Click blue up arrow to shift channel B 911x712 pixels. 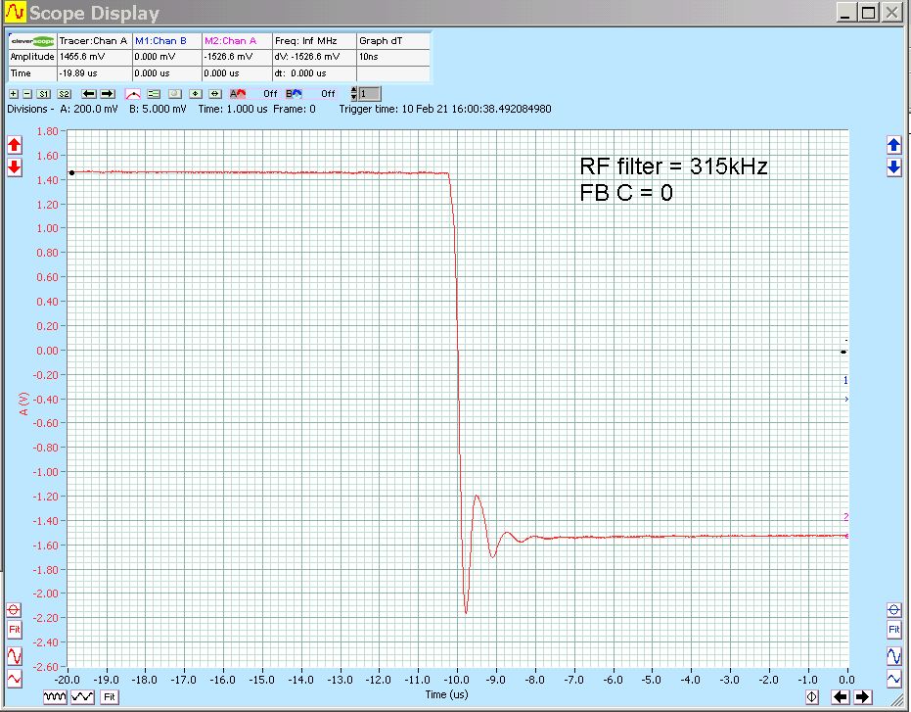pos(894,145)
